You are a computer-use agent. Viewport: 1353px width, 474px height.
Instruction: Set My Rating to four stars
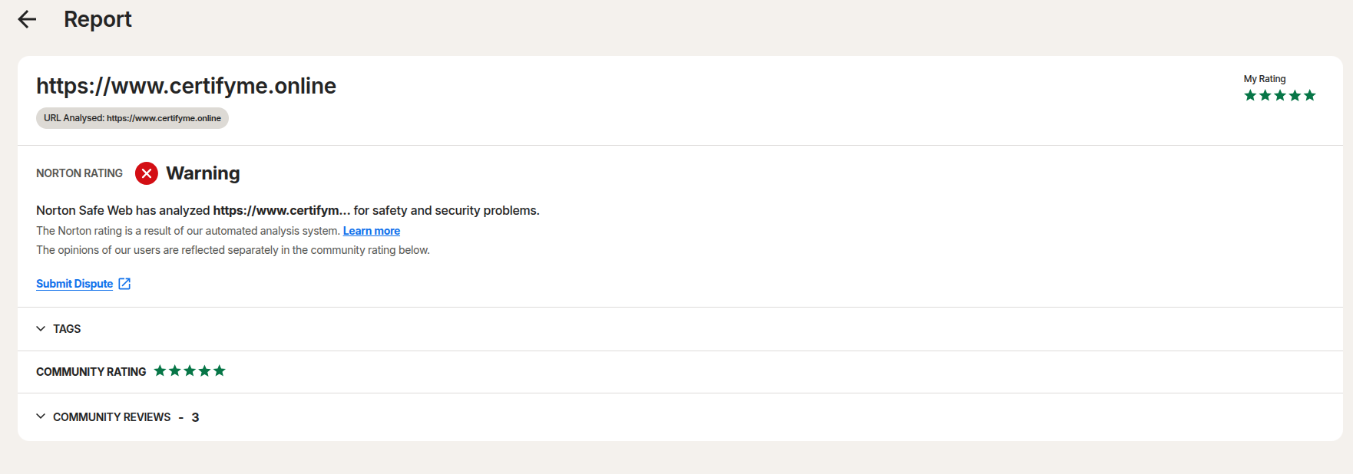coord(1295,95)
